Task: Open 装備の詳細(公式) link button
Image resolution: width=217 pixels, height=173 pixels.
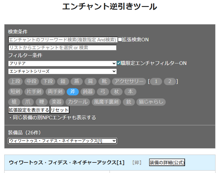Action: click(x=167, y=162)
